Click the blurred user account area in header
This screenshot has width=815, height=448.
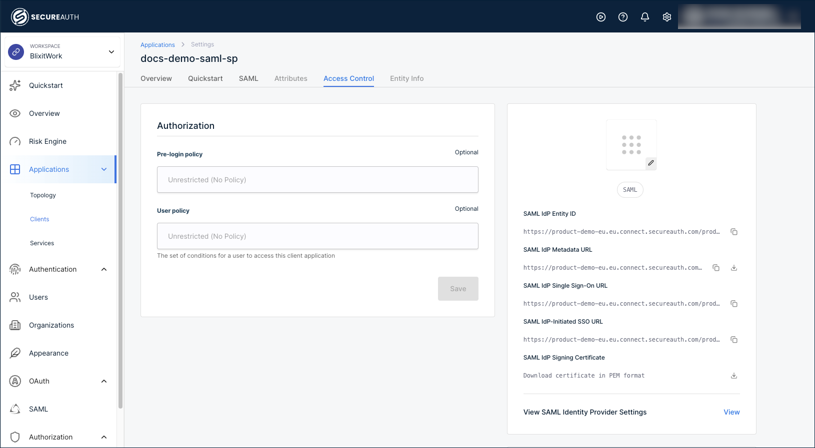[x=739, y=17]
